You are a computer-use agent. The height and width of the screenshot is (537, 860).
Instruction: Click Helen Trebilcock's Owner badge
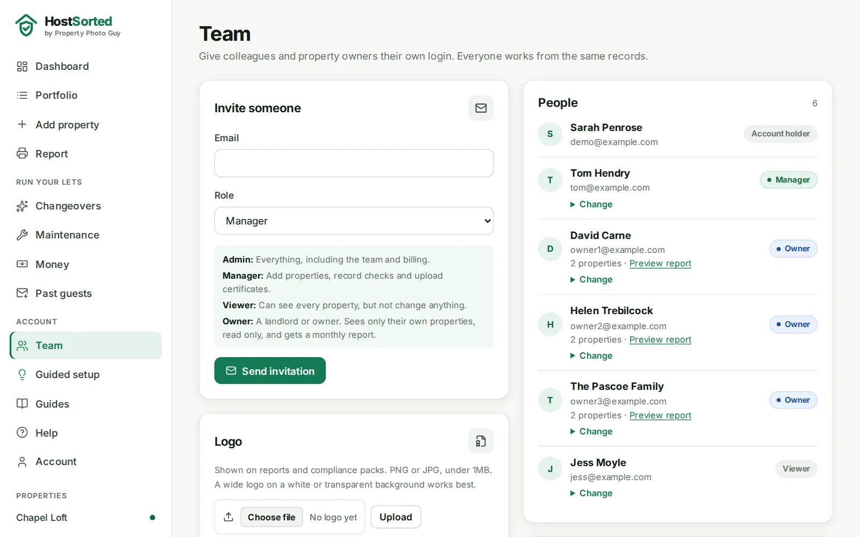point(793,324)
